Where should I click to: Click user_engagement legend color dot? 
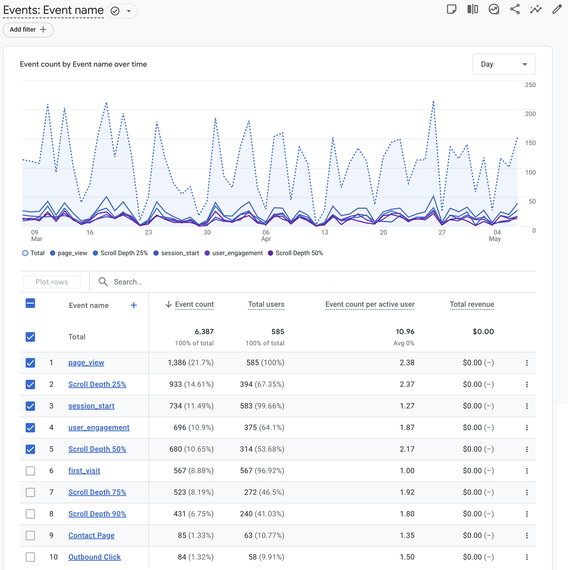pyautogui.click(x=207, y=253)
